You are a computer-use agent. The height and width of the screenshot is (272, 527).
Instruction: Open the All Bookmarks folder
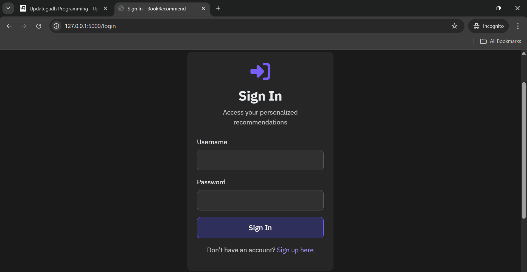[x=500, y=41]
